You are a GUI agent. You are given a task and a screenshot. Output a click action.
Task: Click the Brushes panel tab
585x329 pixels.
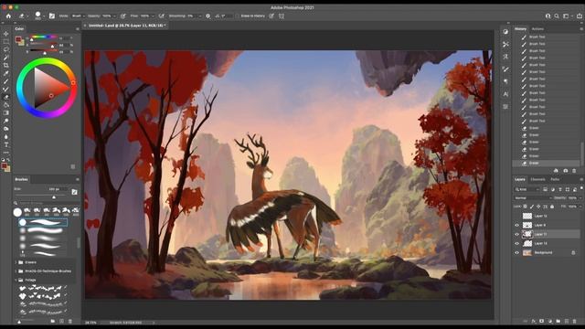21,179
